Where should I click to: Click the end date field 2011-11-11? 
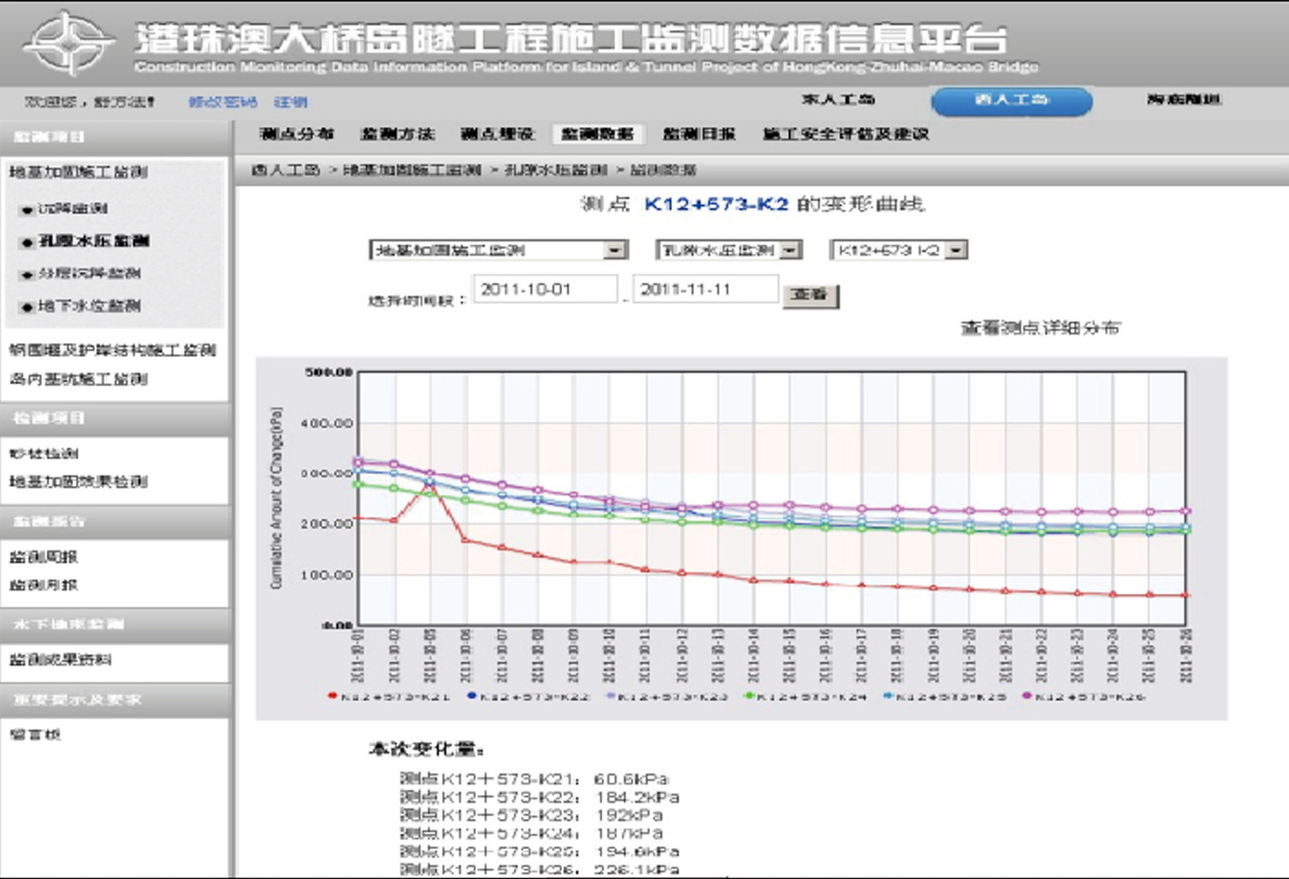(706, 289)
